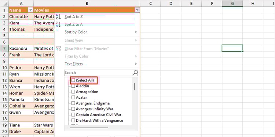Image resolution: width=275 pixels, height=137 pixels.
Task: Expand the Text Filters submenu
Action: (x=136, y=64)
